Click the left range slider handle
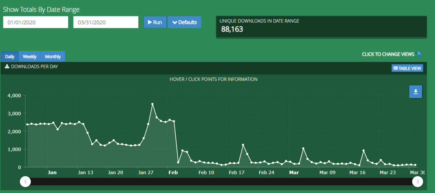 25,182
